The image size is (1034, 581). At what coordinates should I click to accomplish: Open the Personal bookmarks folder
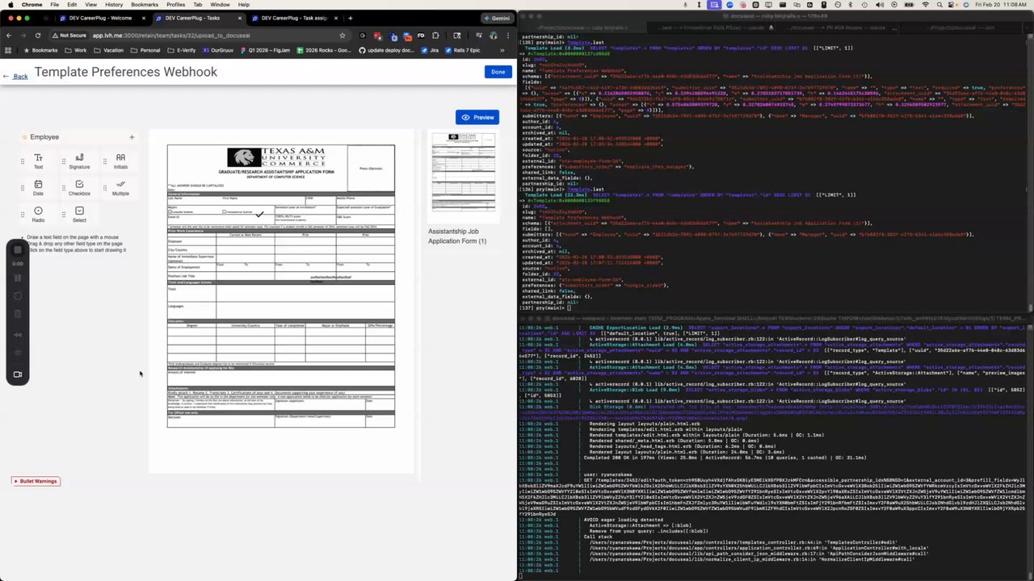145,50
